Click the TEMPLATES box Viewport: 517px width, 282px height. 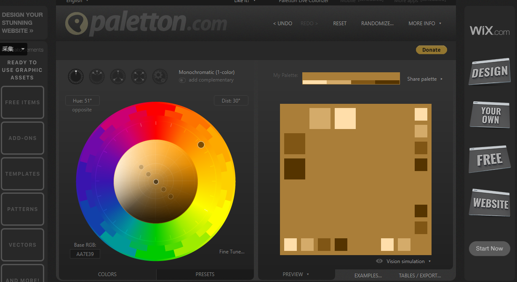(x=23, y=174)
